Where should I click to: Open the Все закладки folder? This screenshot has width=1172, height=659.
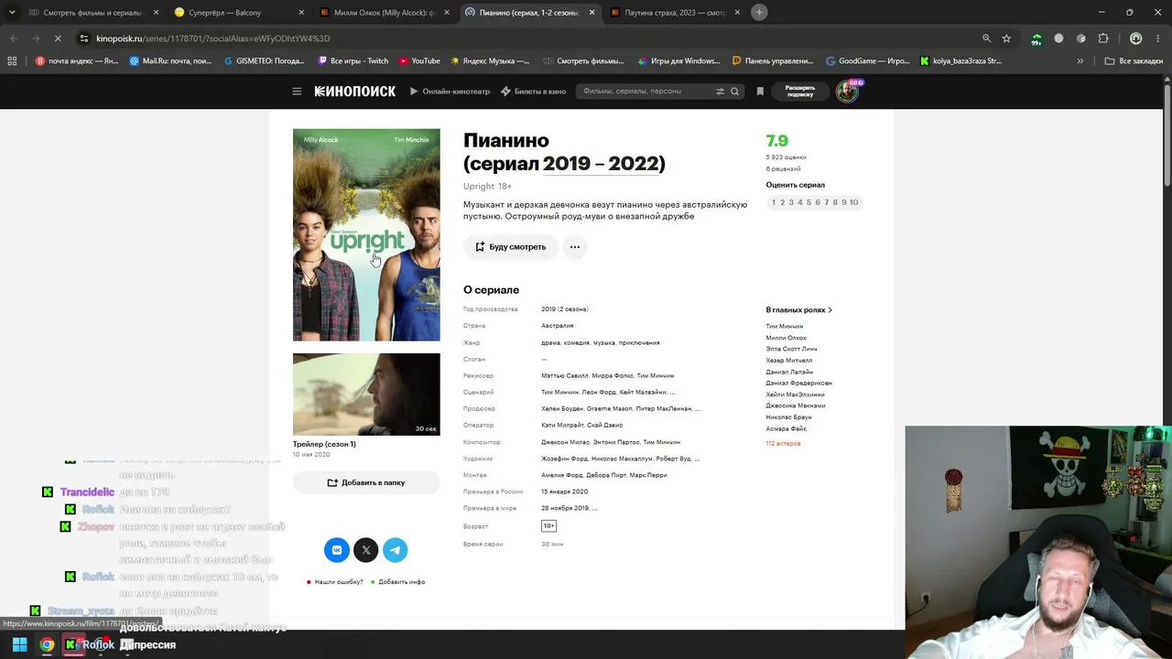point(1133,61)
